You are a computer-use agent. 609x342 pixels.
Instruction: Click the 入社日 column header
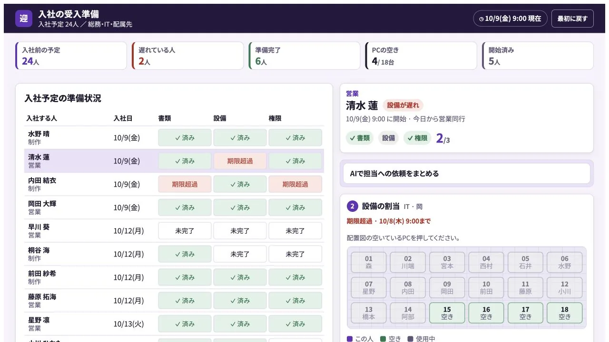coord(123,118)
